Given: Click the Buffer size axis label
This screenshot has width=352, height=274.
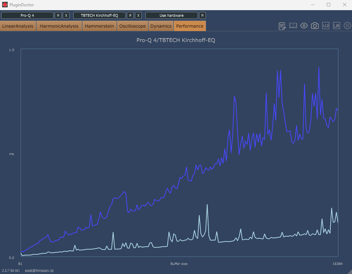Looking at the screenshot, I should [179, 264].
